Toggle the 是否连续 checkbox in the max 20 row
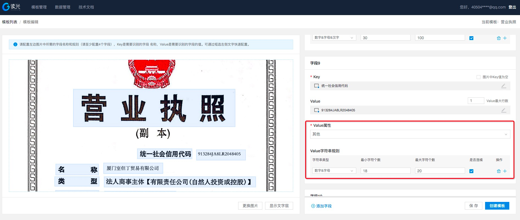Screen dimensions: 520x220 pyautogui.click(x=471, y=171)
